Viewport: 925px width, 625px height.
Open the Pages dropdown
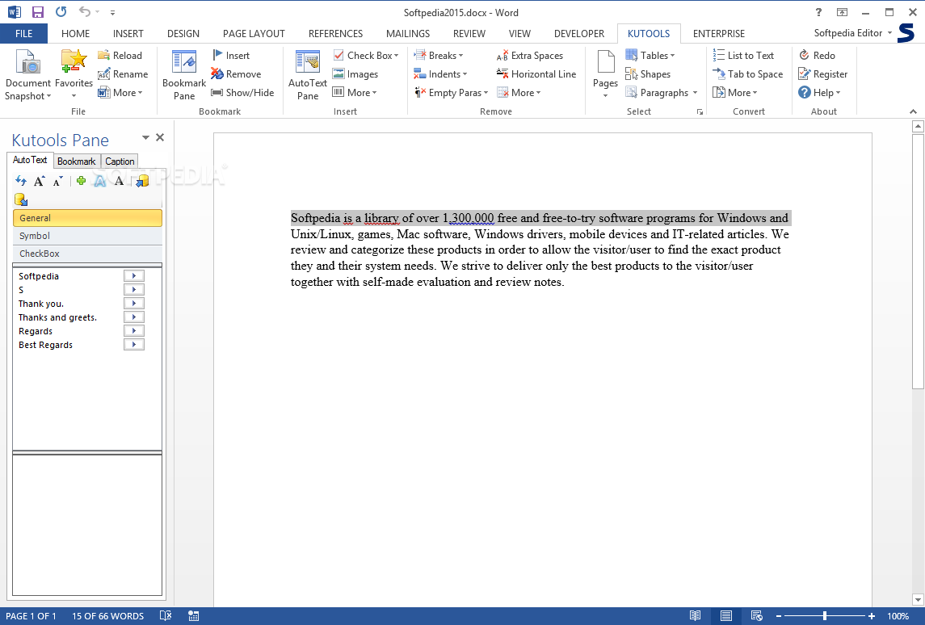[x=605, y=75]
